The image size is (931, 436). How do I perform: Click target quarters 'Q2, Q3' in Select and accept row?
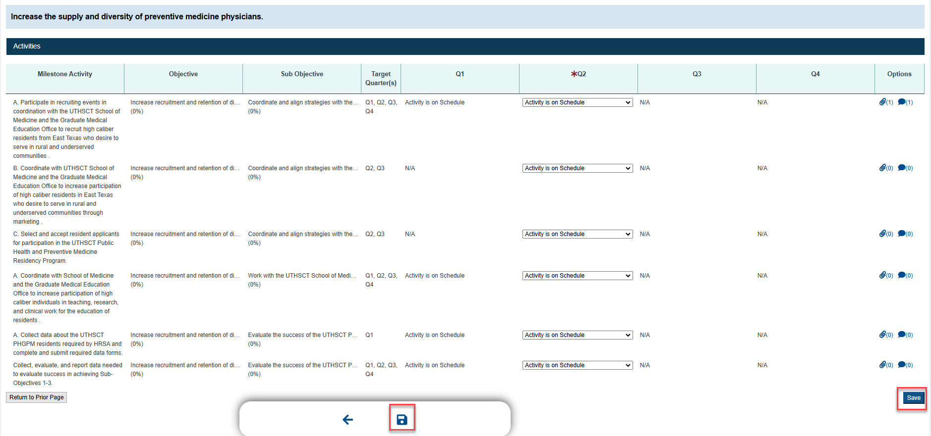point(375,234)
